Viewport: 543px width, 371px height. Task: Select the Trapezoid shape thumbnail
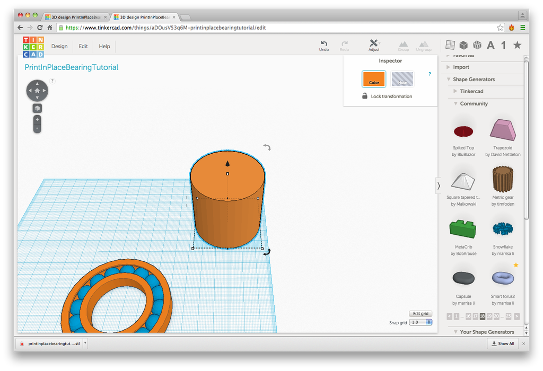(x=503, y=130)
